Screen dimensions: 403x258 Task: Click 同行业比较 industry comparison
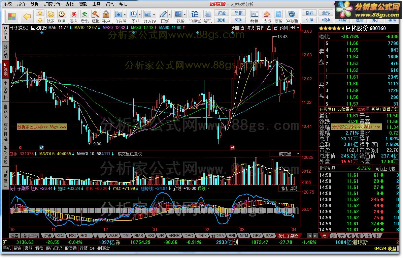[385, 169]
